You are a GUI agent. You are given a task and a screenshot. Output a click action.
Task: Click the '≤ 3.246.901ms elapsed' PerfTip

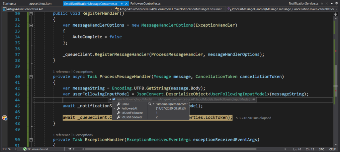[x=253, y=118]
